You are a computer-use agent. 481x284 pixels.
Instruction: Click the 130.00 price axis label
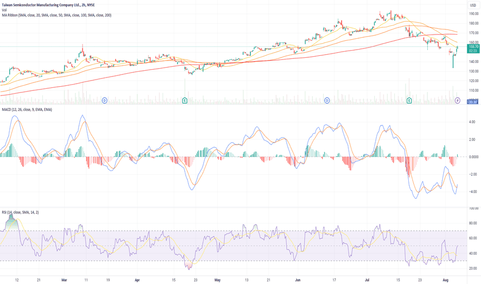click(474, 71)
